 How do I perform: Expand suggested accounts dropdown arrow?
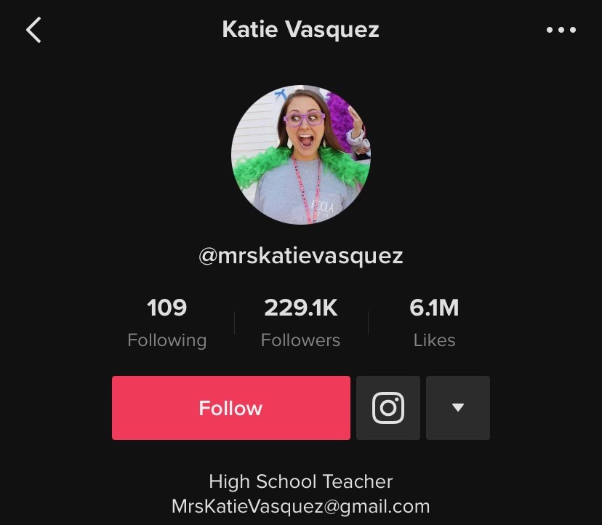[457, 408]
